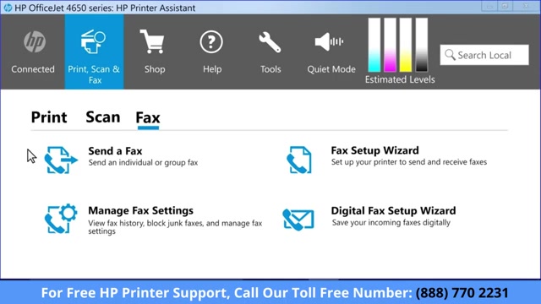Viewport: 541px width, 304px height.
Task: Click into the Search Local field
Action: tap(484, 55)
